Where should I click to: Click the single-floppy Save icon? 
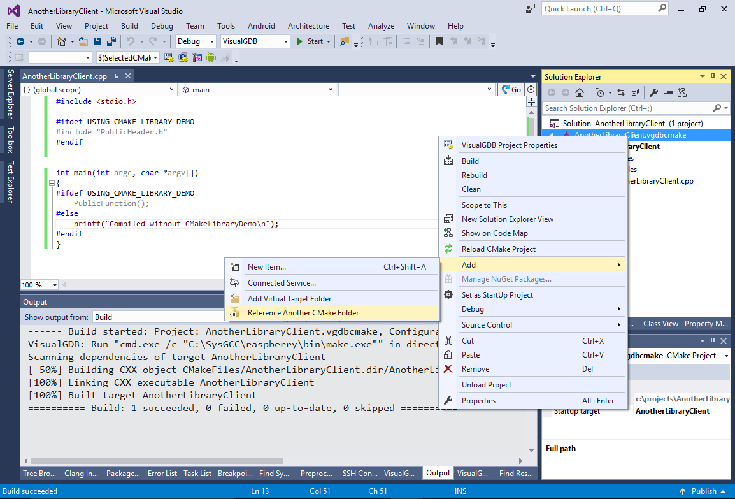pyautogui.click(x=97, y=41)
